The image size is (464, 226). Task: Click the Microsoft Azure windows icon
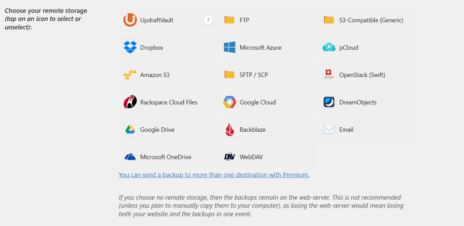coord(230,47)
